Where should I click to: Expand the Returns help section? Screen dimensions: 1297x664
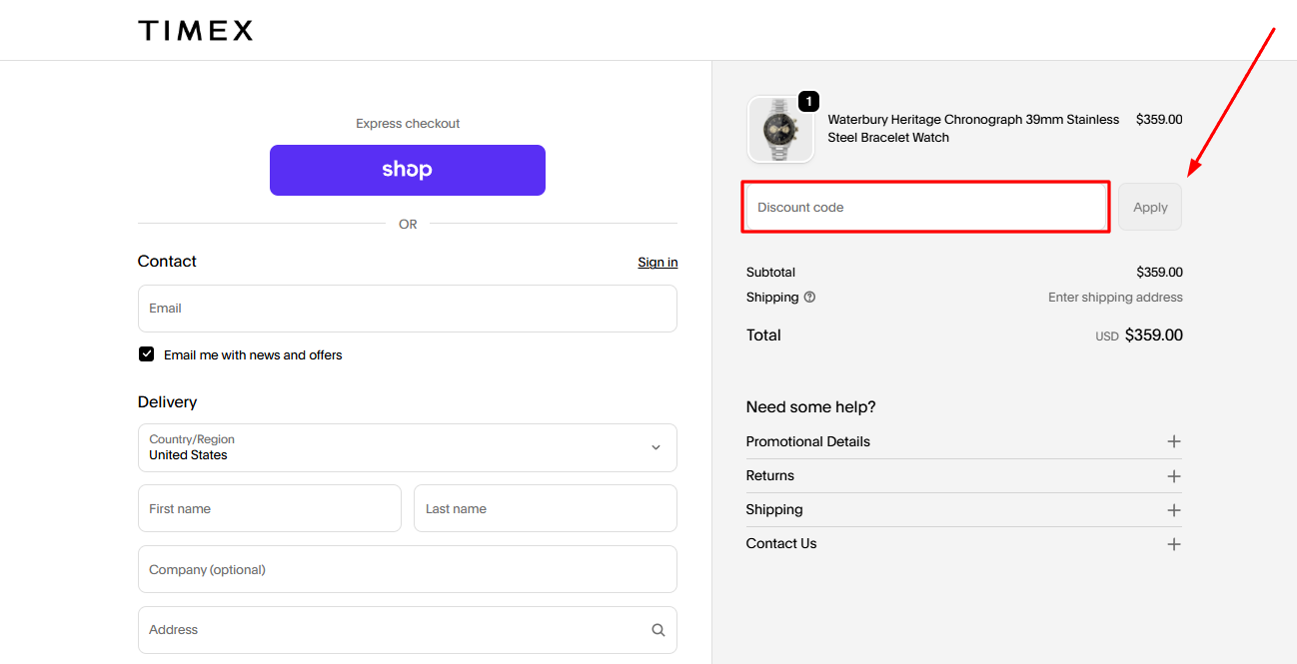pyautogui.click(x=963, y=475)
